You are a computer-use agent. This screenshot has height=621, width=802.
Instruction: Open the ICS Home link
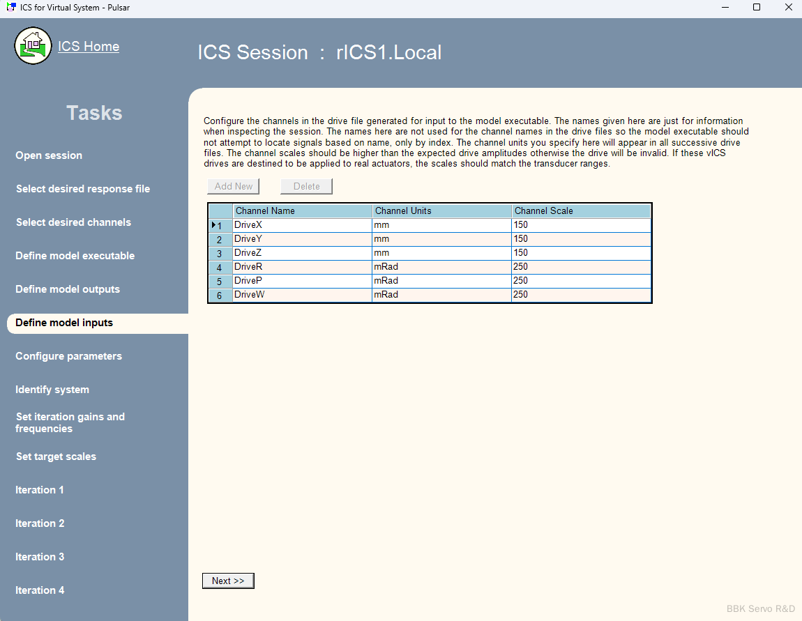coord(89,47)
